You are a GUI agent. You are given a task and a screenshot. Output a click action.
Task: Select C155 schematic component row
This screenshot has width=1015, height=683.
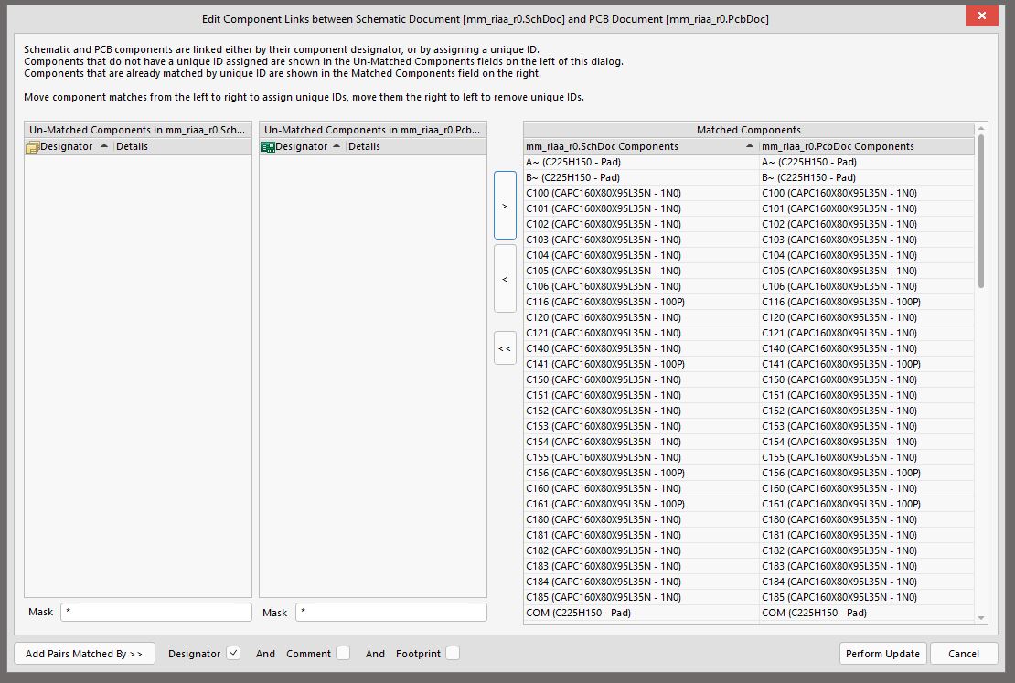click(641, 457)
